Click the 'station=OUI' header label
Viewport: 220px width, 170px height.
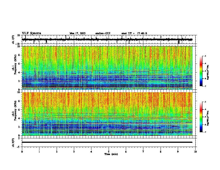103,33
